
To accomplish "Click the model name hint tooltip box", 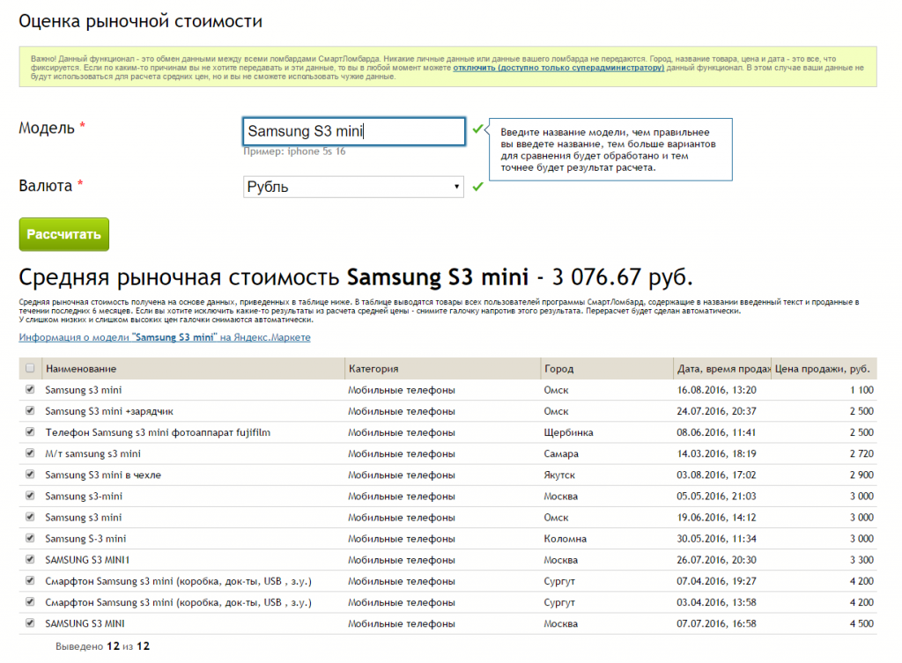I will 610,150.
